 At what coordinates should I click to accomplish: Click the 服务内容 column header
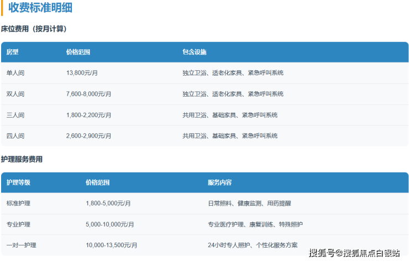pyautogui.click(x=219, y=182)
